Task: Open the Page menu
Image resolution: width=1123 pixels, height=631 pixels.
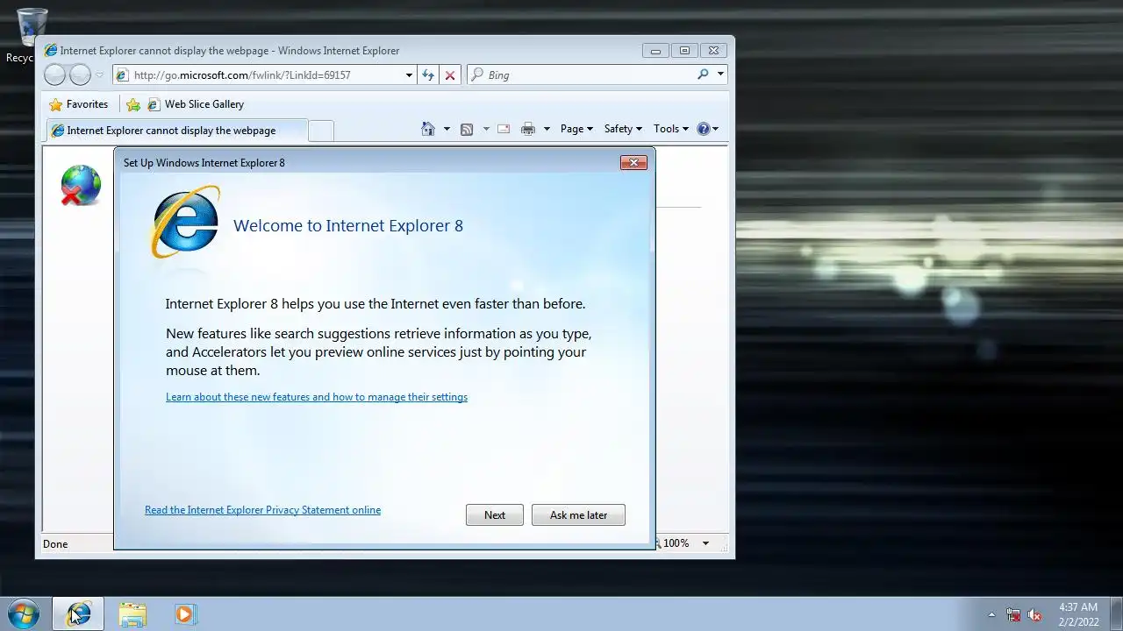Action: point(576,129)
